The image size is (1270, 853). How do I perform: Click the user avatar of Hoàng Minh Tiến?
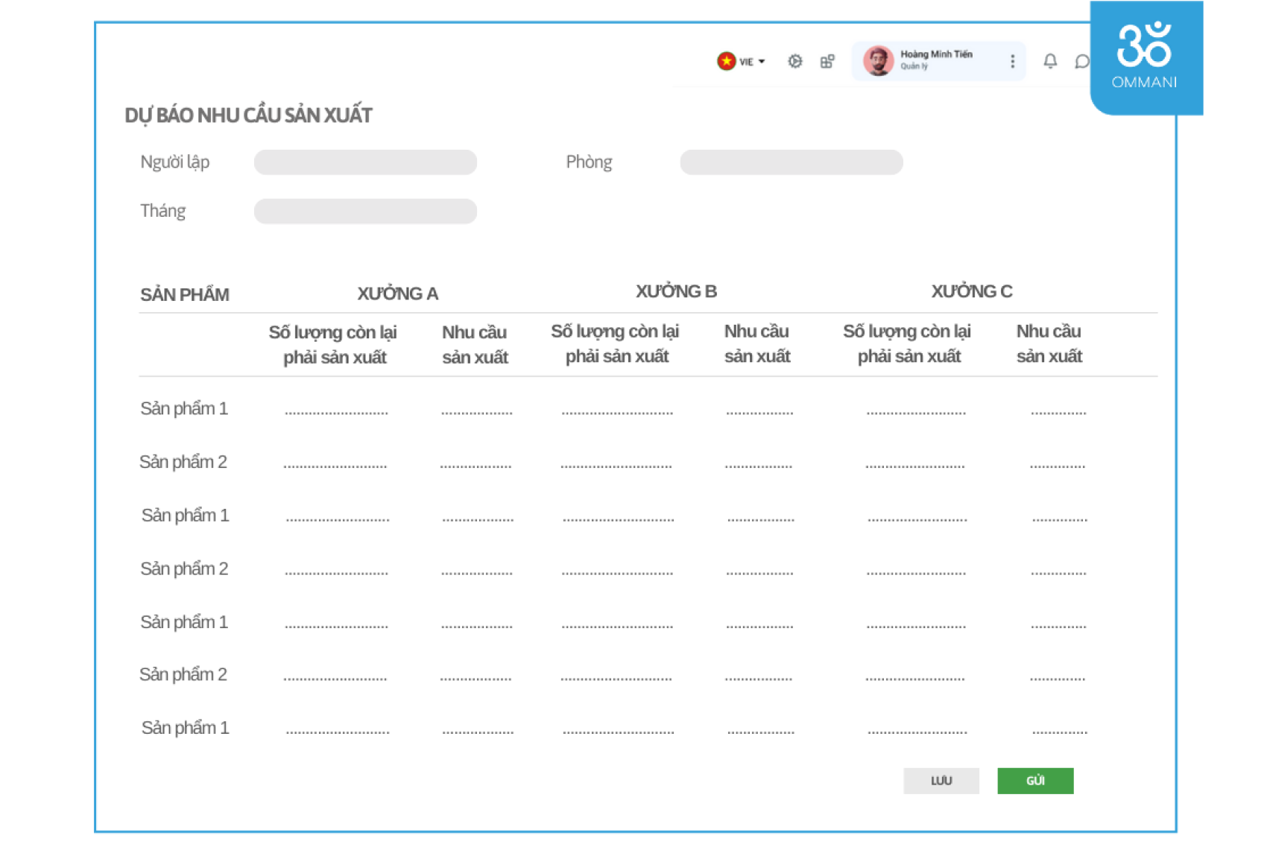[878, 61]
